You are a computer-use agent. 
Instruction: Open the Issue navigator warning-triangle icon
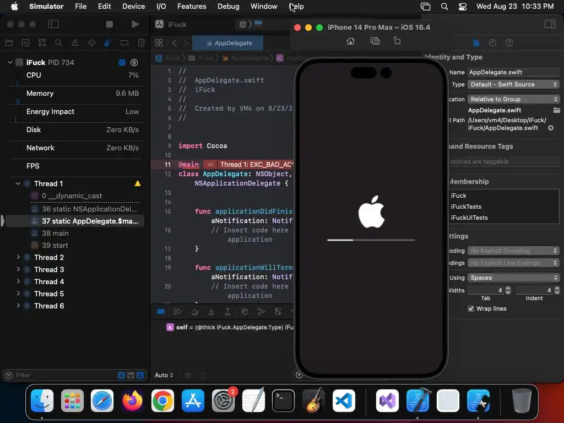75,43
